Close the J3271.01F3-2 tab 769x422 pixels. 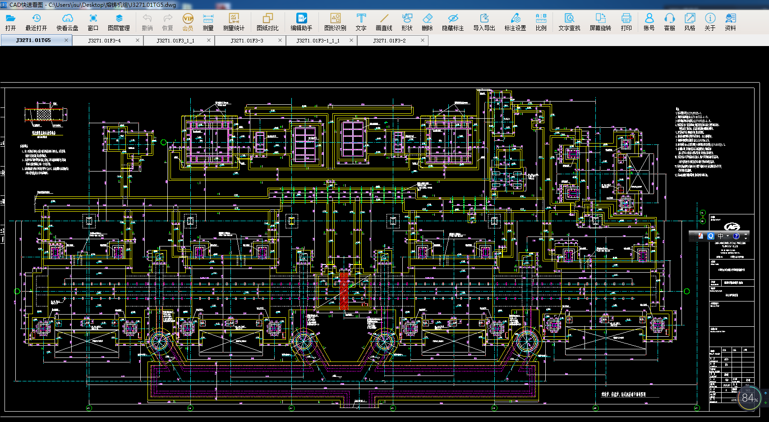click(423, 40)
